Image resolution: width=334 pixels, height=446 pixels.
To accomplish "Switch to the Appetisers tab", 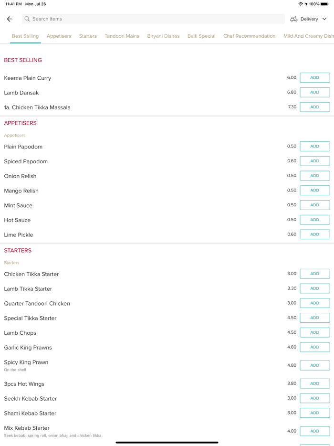I will (x=59, y=36).
